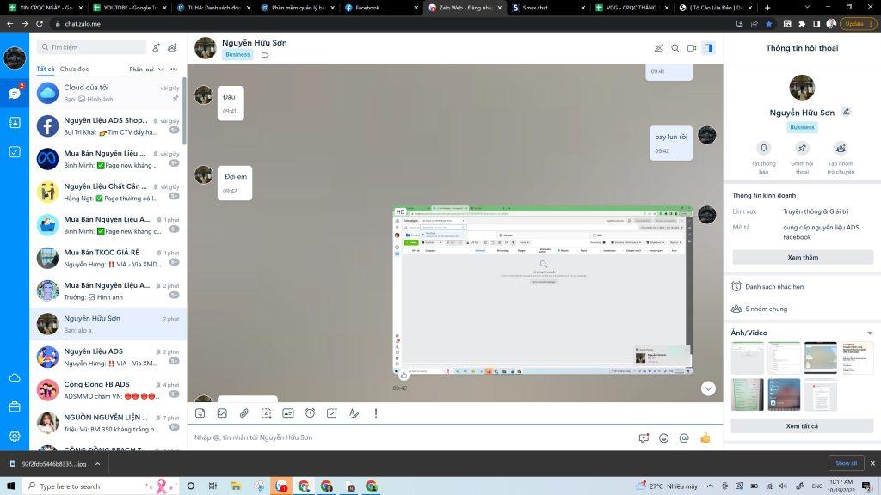The width and height of the screenshot is (881, 495).
Task: Toggle the conversation info side panel
Action: pos(708,48)
